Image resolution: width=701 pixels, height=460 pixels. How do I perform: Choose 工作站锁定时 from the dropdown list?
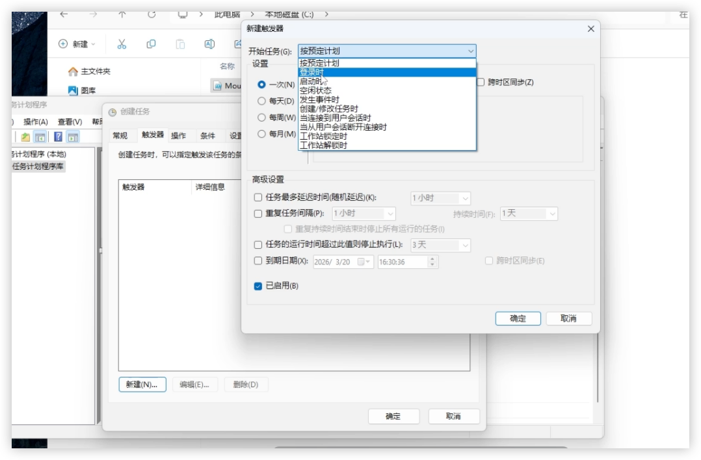coord(323,136)
